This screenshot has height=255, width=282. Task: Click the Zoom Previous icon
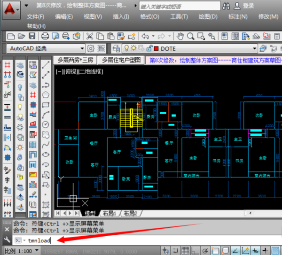coord(211,36)
